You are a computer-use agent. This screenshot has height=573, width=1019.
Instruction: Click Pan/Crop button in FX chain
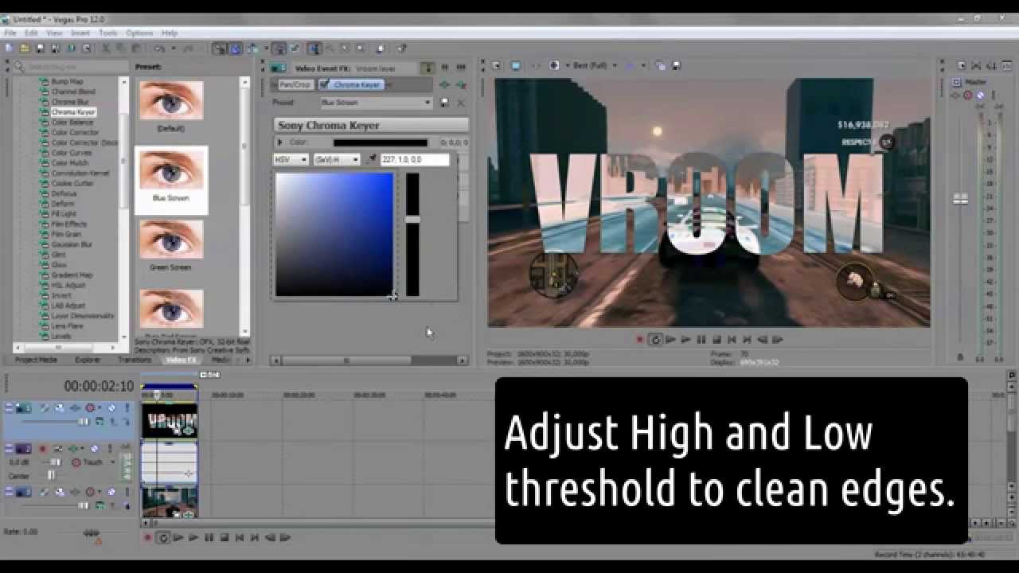(x=295, y=84)
